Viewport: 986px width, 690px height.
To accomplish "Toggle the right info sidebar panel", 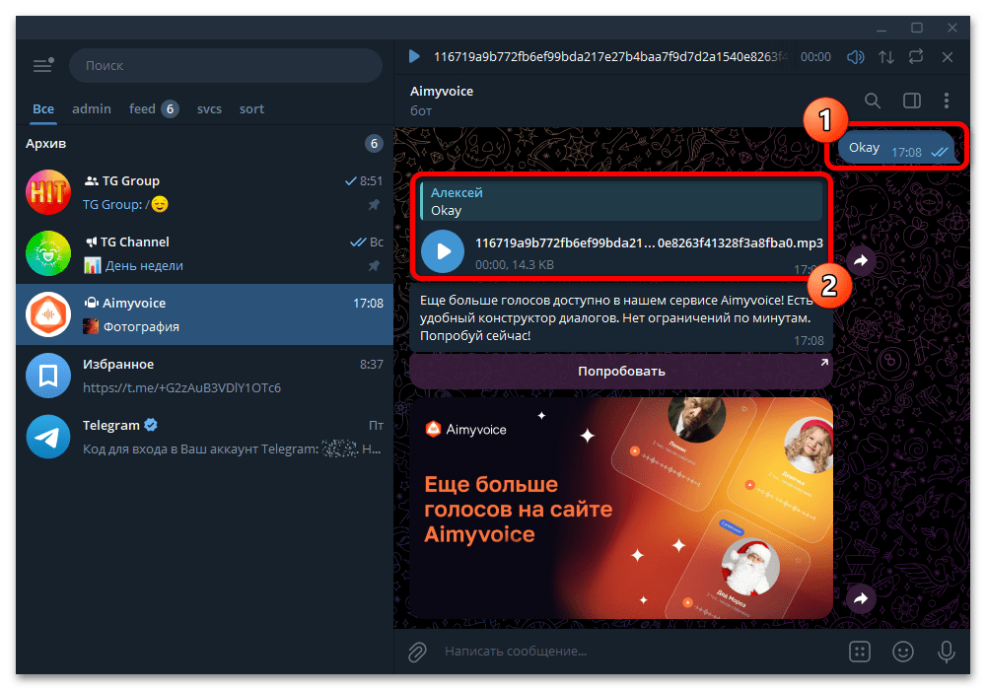I will [912, 101].
